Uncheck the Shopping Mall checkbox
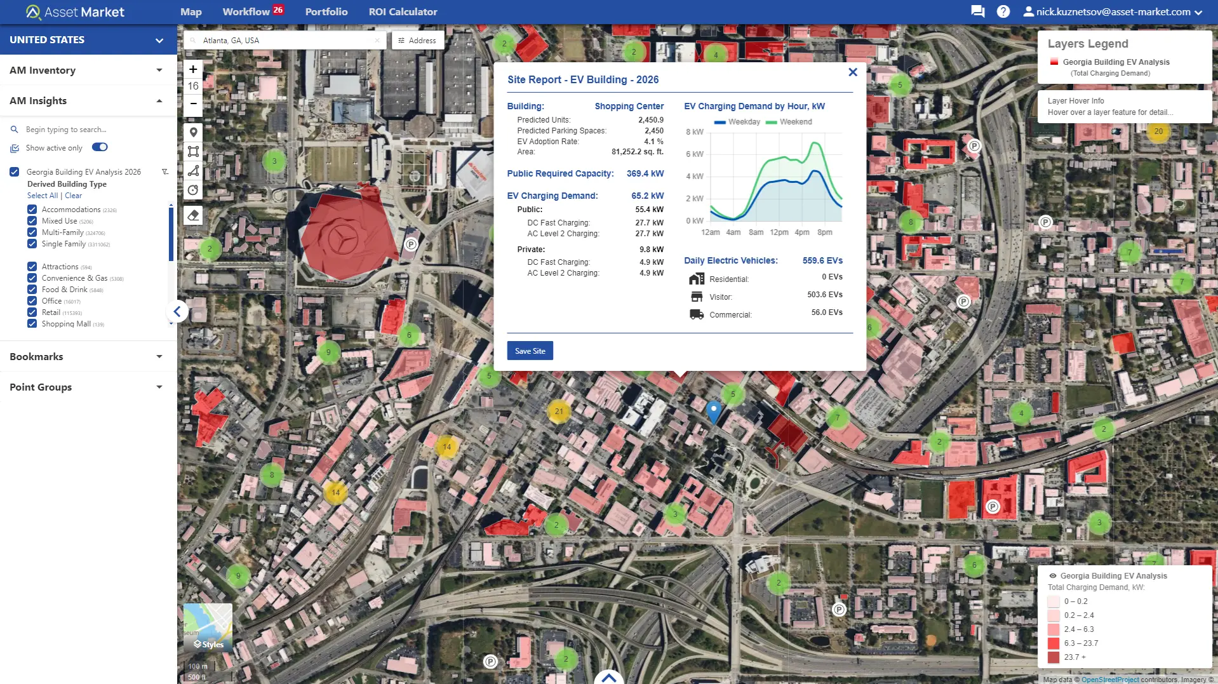 click(x=32, y=324)
